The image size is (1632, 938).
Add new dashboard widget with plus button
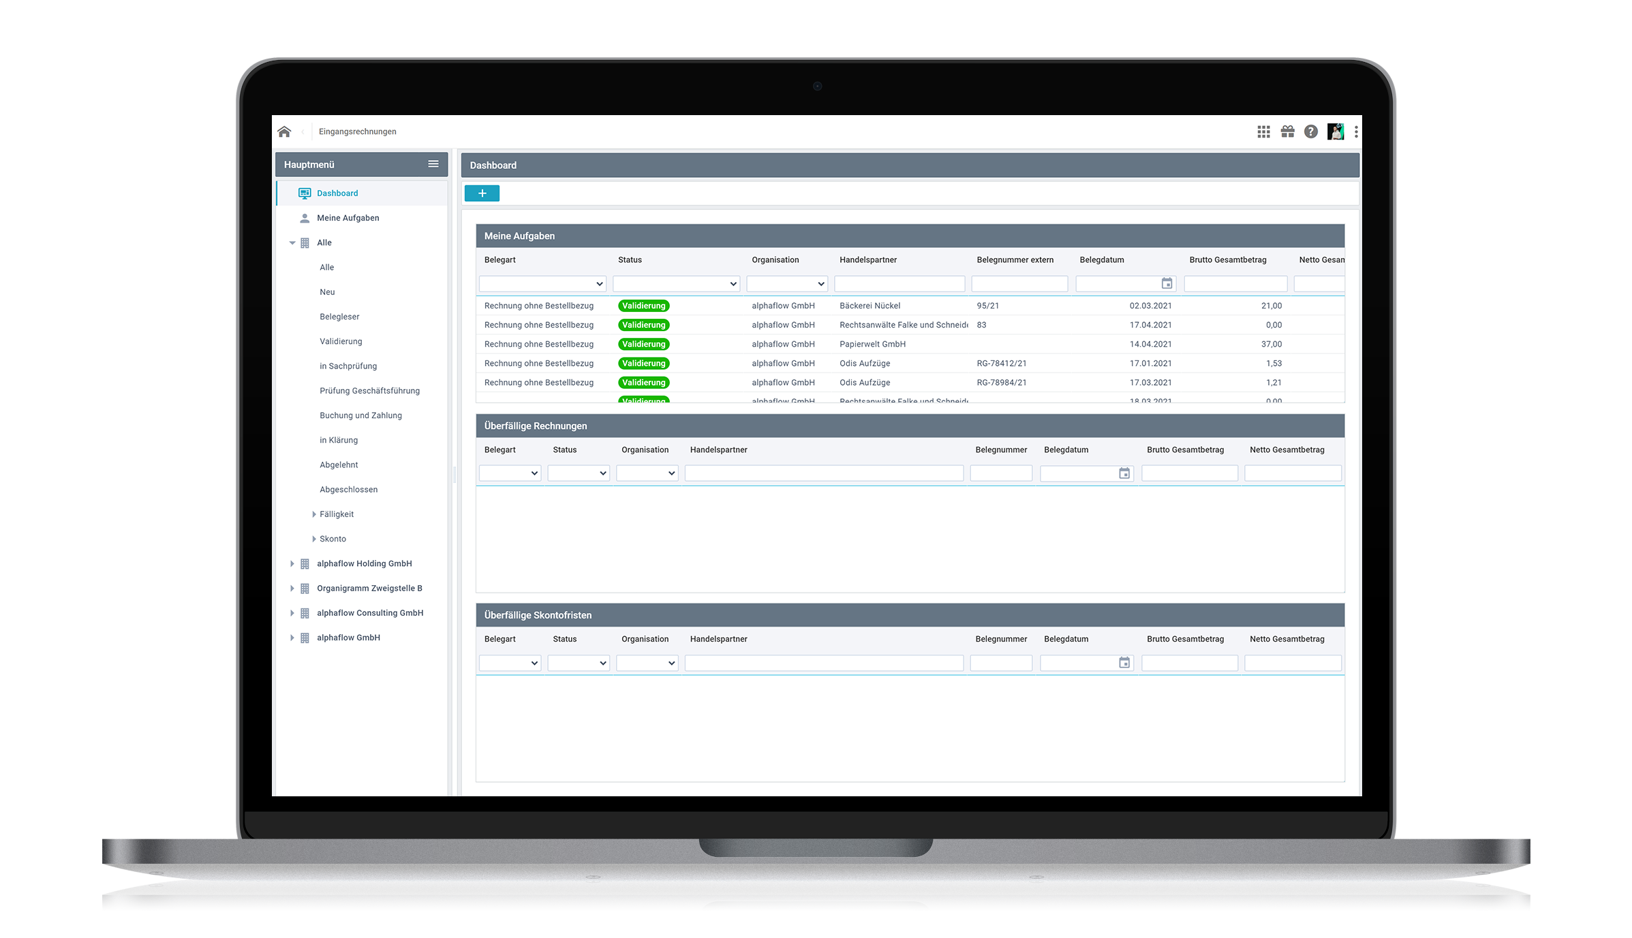coord(482,193)
